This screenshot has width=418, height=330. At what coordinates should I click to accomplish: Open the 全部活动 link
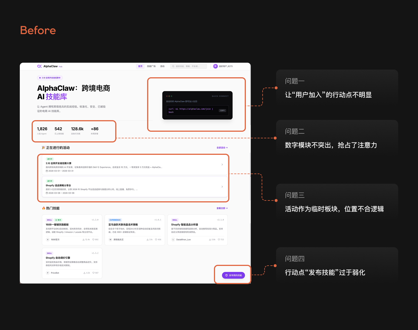(222, 148)
